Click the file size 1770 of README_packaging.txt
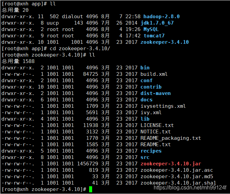 [92, 138]
